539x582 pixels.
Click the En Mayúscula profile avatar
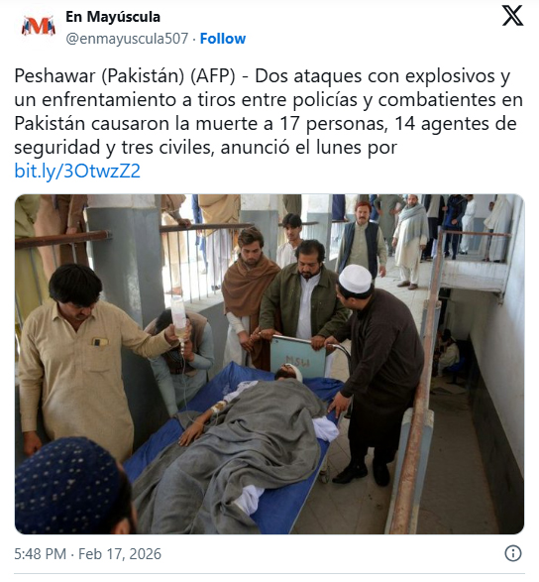pos(39,27)
